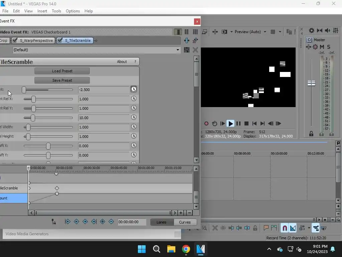This screenshot has height=257, width=342.
Task: Switch keyframe view to Lanes
Action: [x=161, y=222]
